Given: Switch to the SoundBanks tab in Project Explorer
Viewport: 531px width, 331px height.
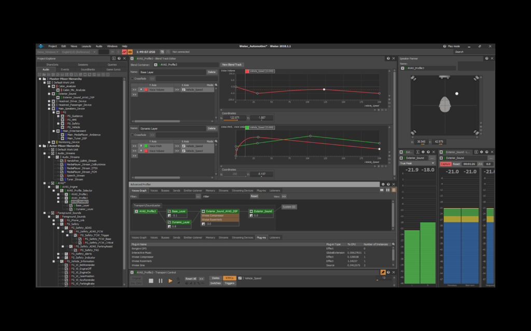Looking at the screenshot, I should pyautogui.click(x=88, y=69).
